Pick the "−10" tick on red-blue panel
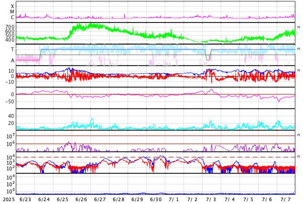Screen dimensions: 303x203 [x=10, y=82]
